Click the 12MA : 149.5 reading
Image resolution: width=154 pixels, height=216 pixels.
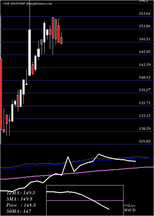click(x=21, y=193)
